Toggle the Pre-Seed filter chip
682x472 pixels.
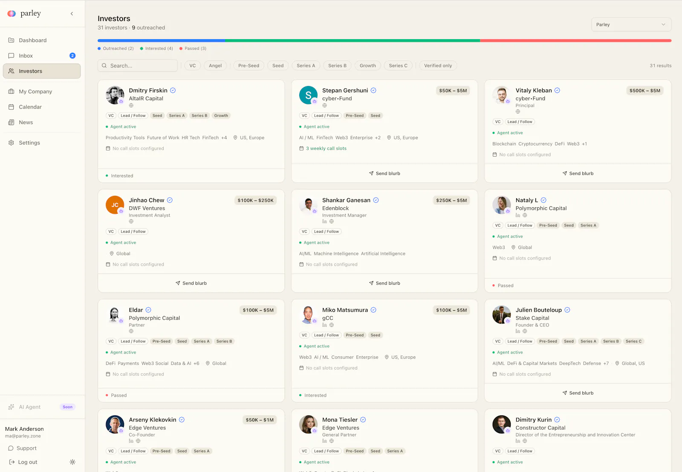[249, 66]
